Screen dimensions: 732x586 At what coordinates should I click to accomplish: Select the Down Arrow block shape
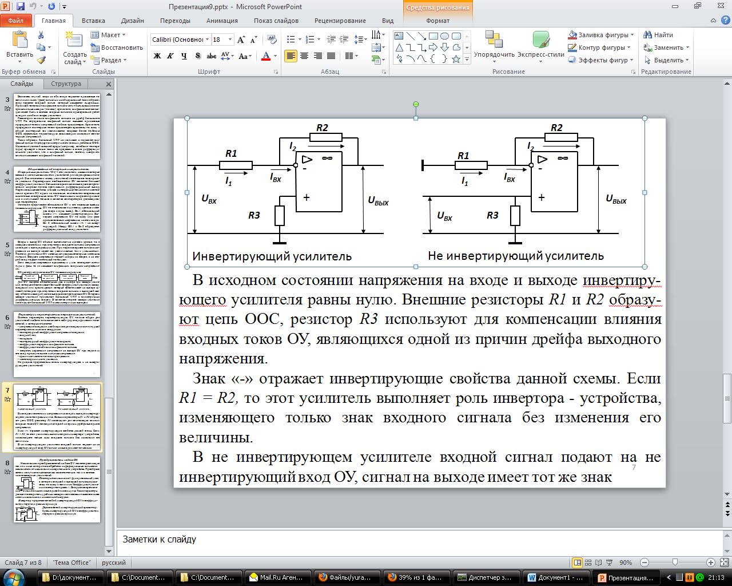tap(445, 47)
